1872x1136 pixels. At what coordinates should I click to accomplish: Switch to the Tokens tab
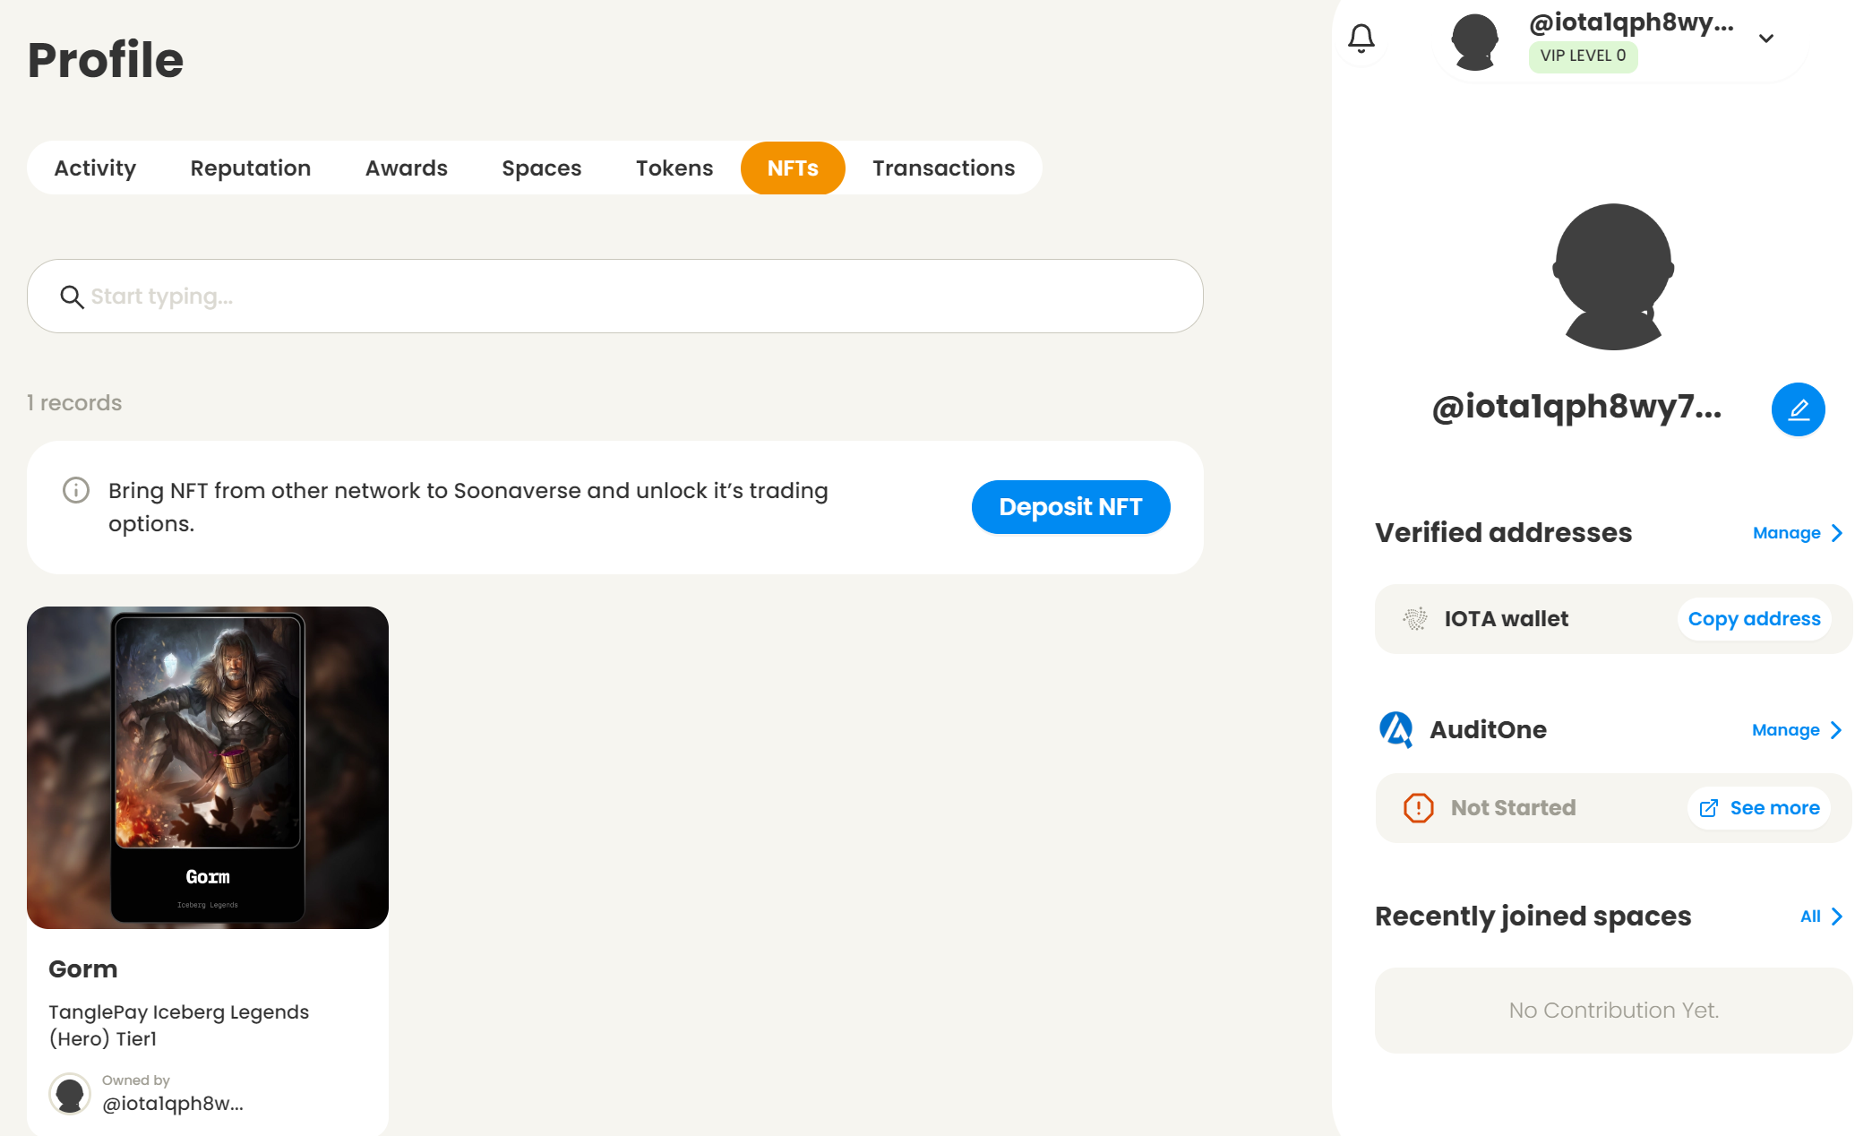coord(674,168)
